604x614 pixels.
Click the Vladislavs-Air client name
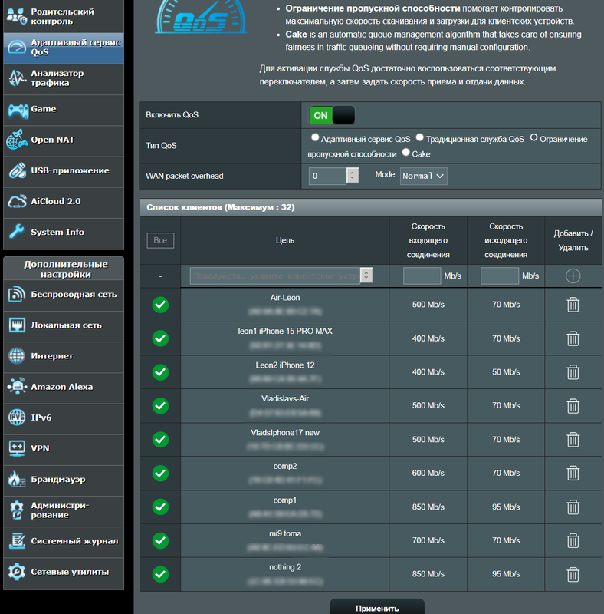coord(285,398)
